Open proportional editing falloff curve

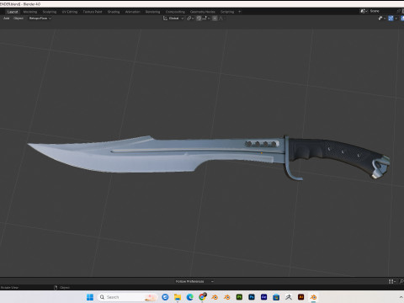[221, 19]
